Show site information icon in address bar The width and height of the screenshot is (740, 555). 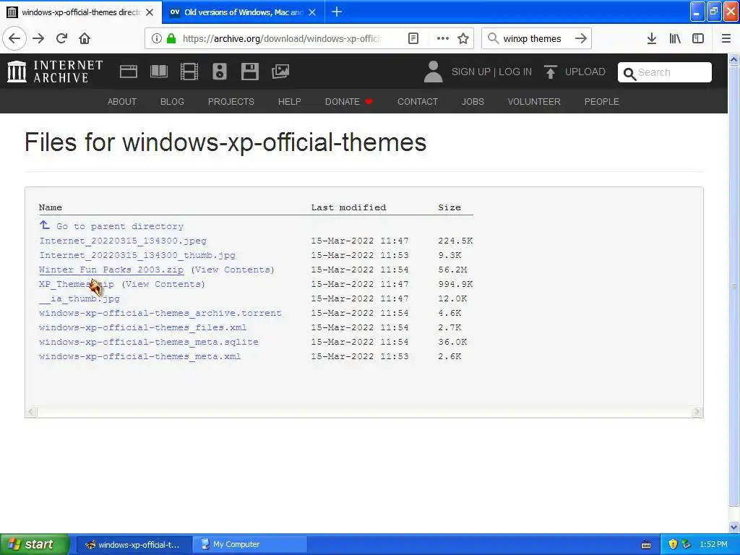pos(157,38)
